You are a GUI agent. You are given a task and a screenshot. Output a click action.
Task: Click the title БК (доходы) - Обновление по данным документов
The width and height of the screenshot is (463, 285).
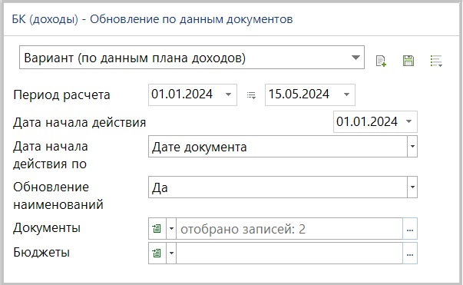tap(152, 19)
